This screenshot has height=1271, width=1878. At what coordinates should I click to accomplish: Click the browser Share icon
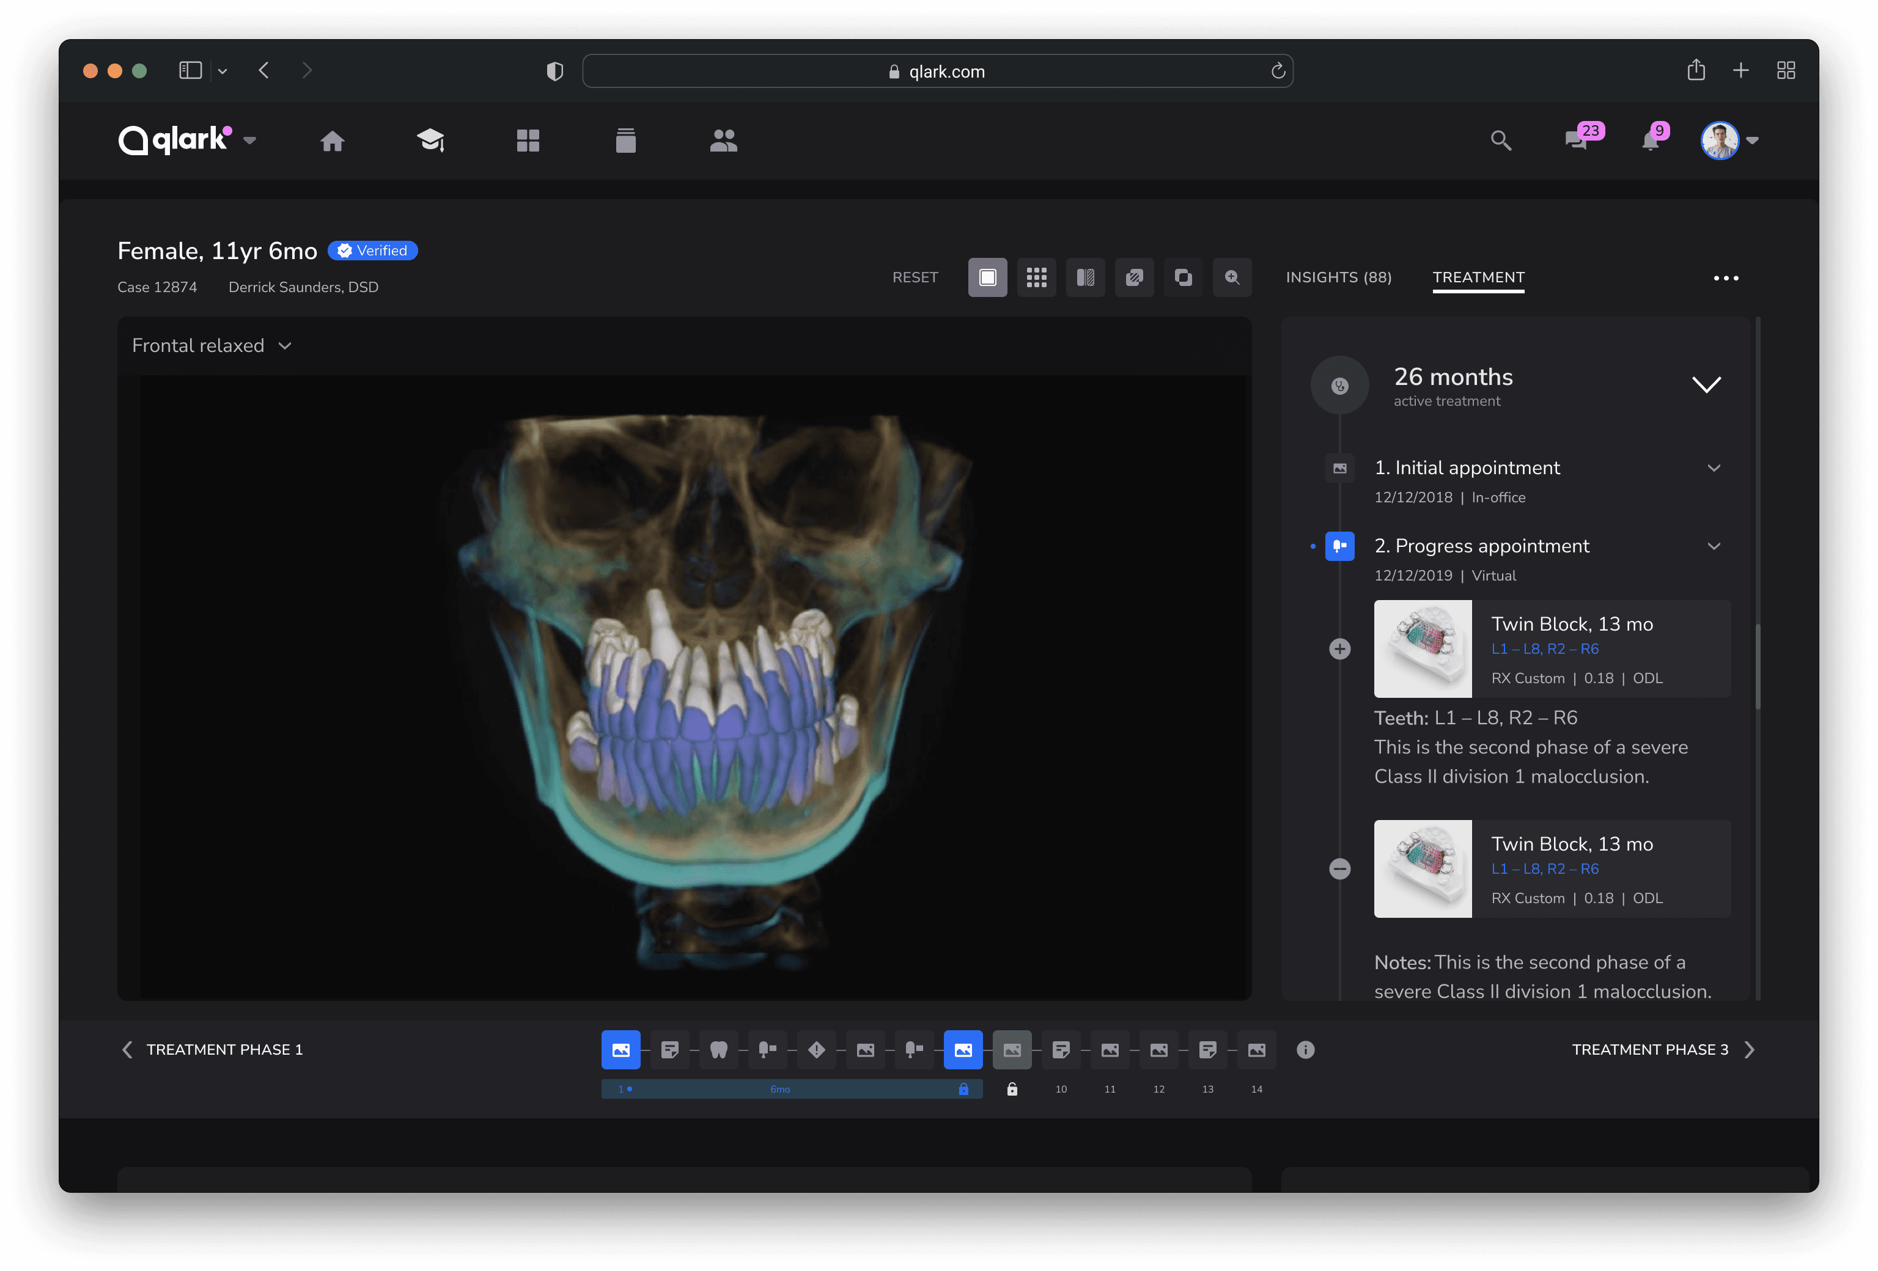1695,70
